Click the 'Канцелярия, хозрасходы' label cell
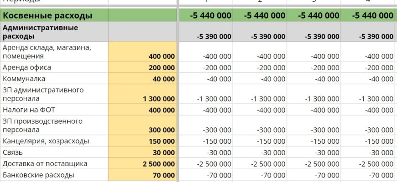 pos(54,141)
